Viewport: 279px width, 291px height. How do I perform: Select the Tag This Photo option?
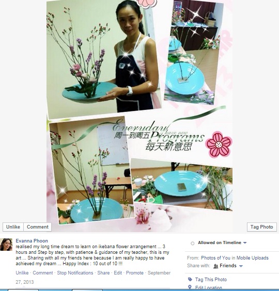tap(211, 280)
